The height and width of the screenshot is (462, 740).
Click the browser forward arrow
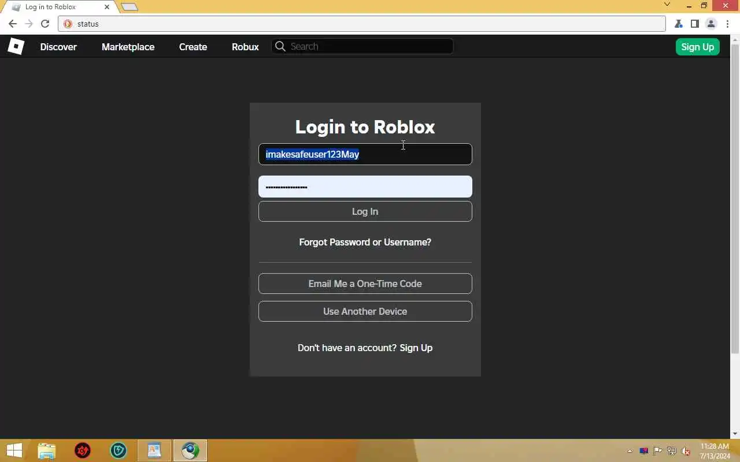[x=29, y=24]
